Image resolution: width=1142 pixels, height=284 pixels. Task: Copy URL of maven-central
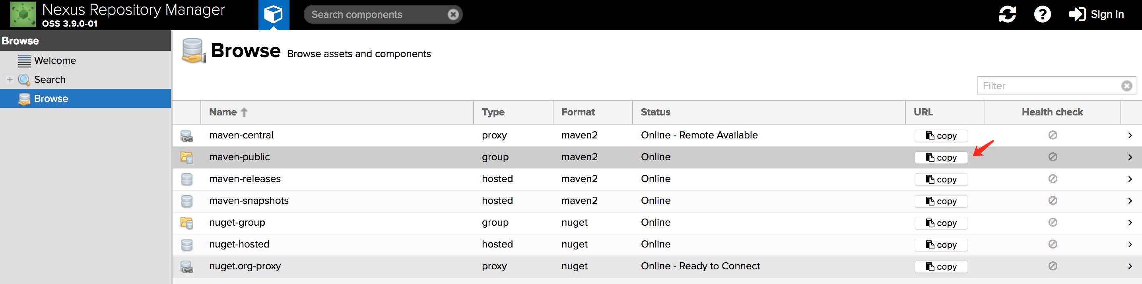pos(941,136)
